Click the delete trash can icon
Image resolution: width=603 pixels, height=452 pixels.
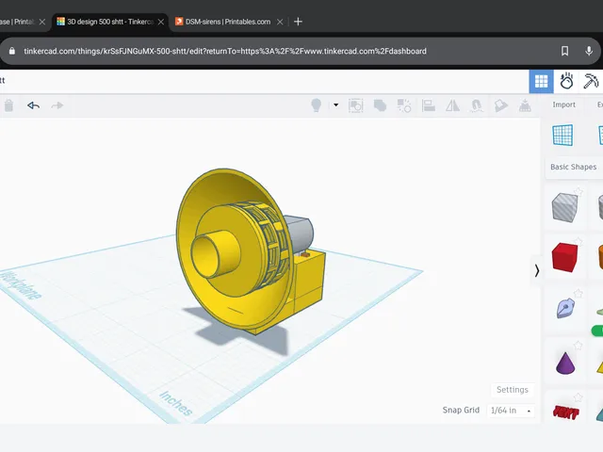[x=8, y=105]
